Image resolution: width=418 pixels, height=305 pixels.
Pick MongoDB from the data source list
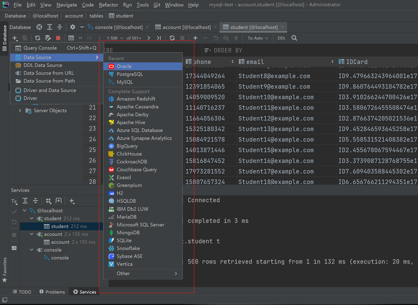pyautogui.click(x=143, y=233)
